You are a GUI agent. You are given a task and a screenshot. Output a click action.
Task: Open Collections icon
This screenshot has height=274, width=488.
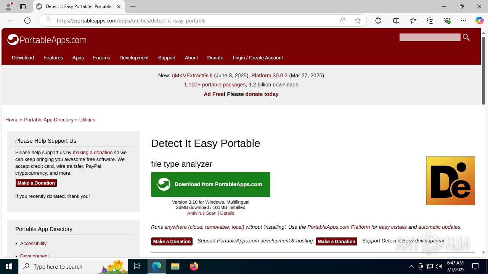coord(430,21)
